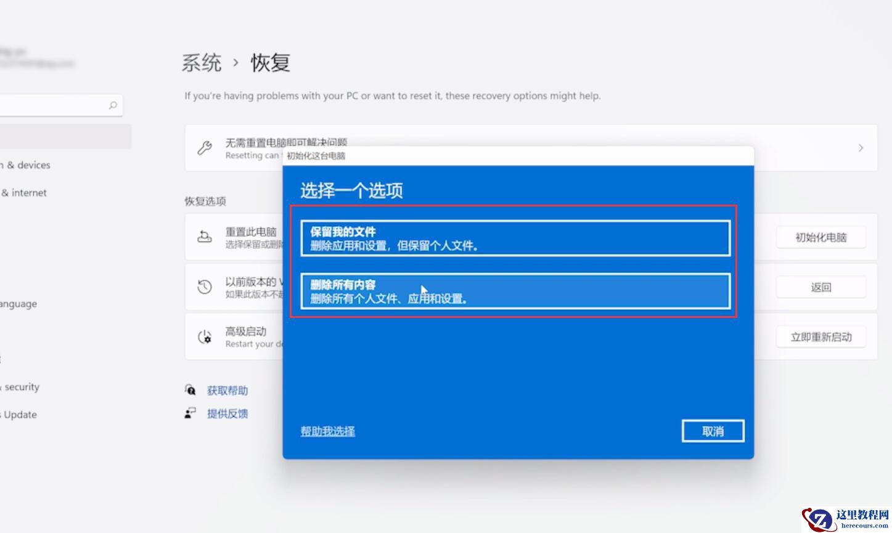The image size is (892, 533).
Task: Click the question mark icon beside 获取帮助
Action: [189, 389]
